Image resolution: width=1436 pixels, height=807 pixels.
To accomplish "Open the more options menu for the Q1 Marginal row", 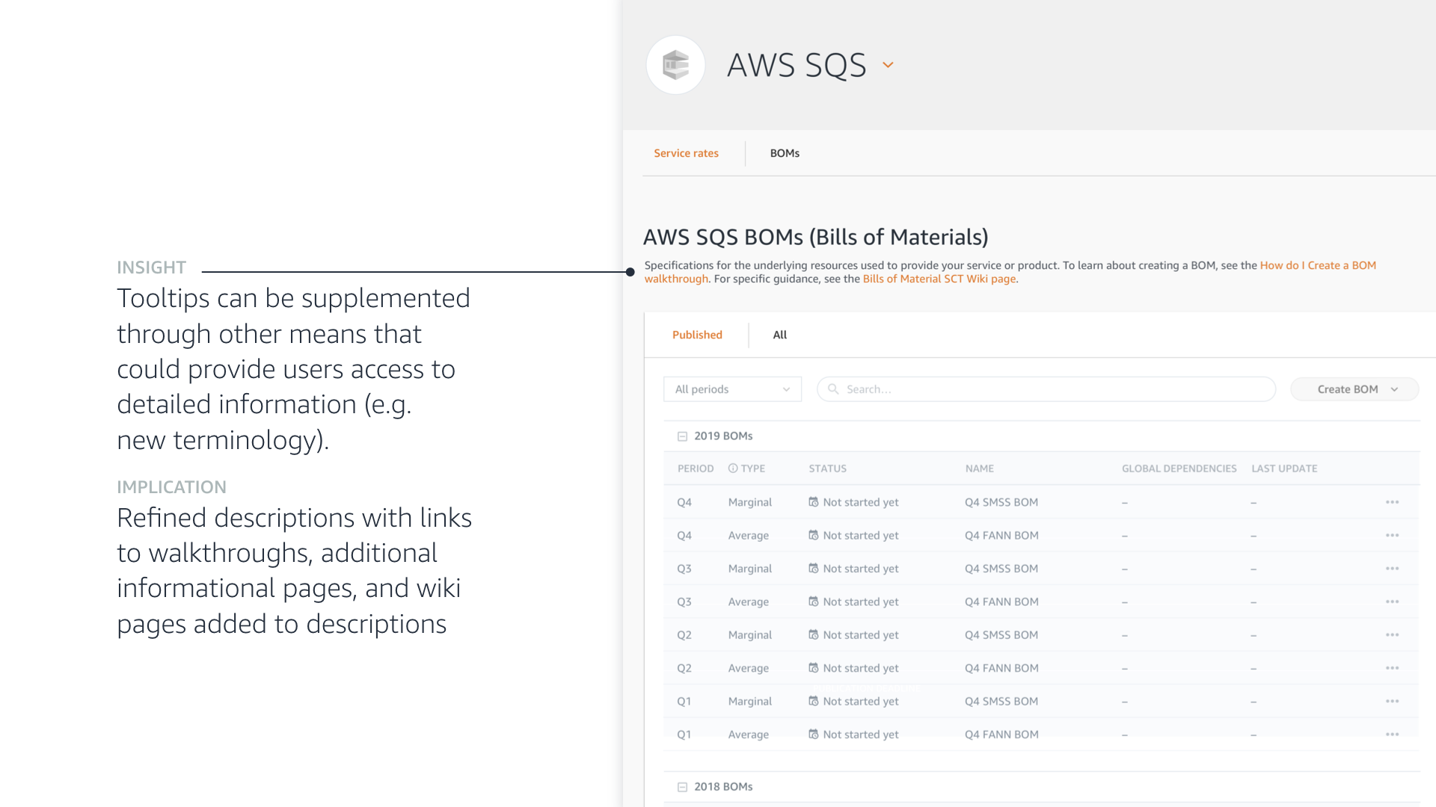I will 1392,701.
